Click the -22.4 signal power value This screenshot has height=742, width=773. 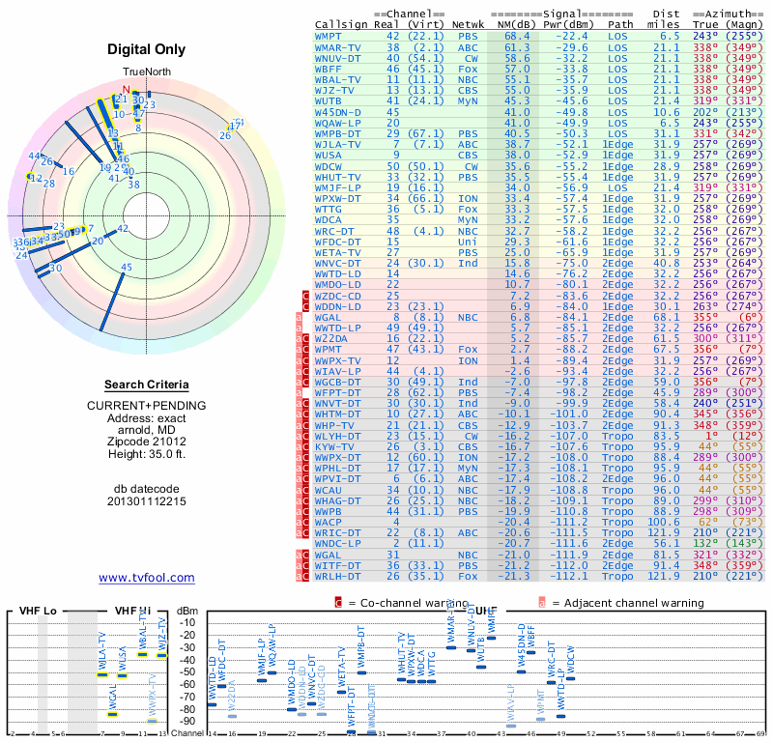point(572,37)
